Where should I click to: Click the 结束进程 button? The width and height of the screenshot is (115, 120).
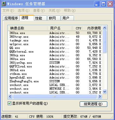click(x=93, y=104)
